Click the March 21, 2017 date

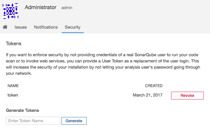pos(148,95)
